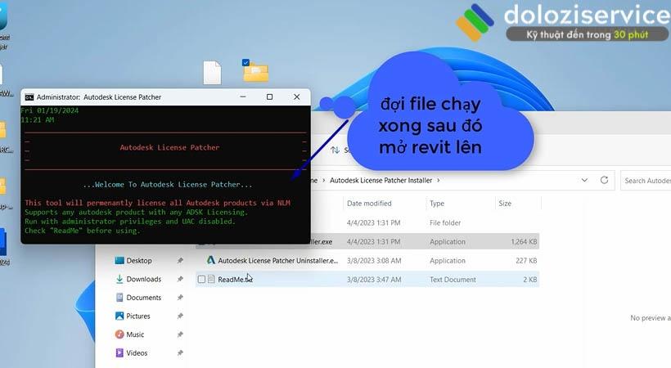Click the Autodesk License Patcher Installer breadcrumb
Screen dimensions: 671x368
[x=381, y=180]
